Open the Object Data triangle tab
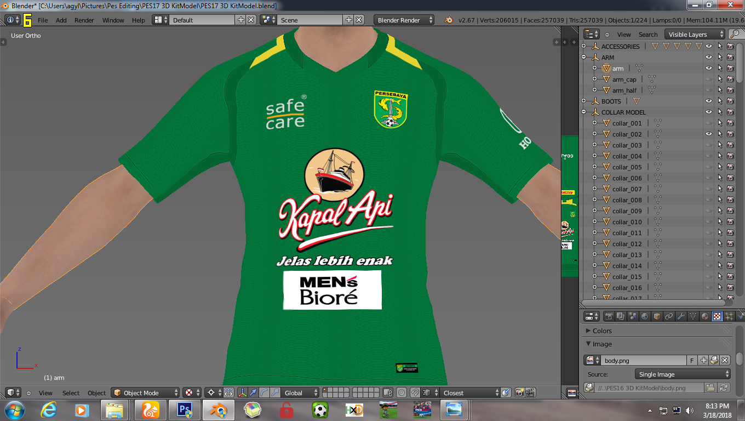Image resolution: width=745 pixels, height=421 pixels. [x=693, y=316]
